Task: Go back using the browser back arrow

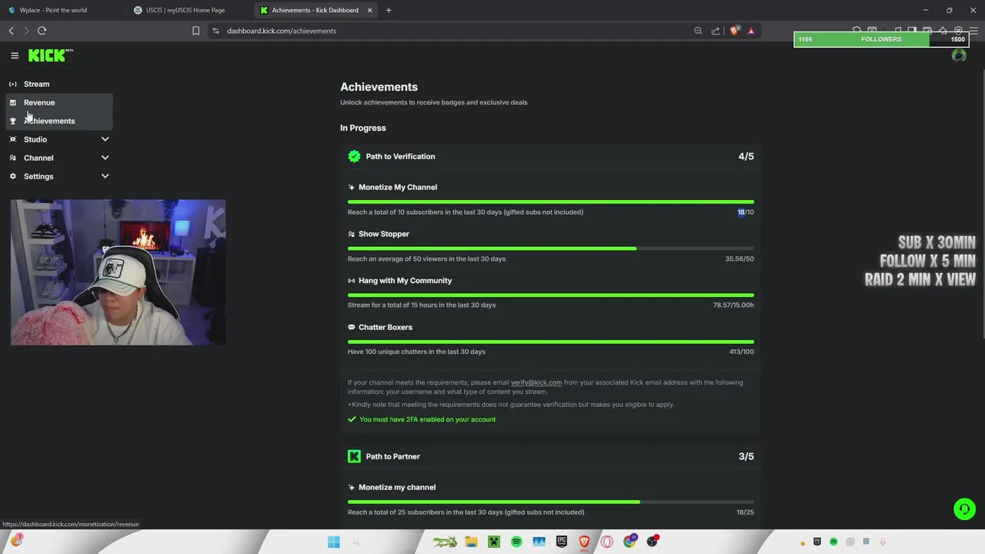Action: tap(12, 31)
